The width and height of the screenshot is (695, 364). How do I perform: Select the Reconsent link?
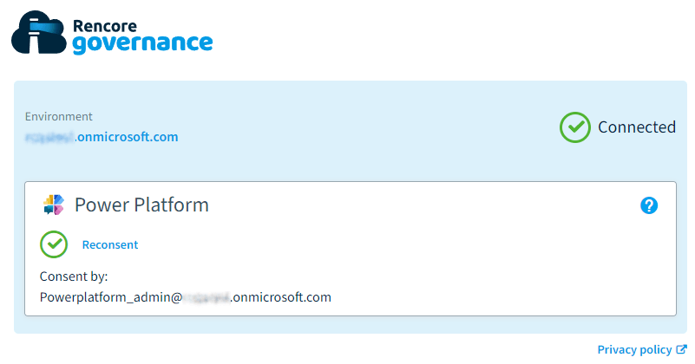(110, 245)
